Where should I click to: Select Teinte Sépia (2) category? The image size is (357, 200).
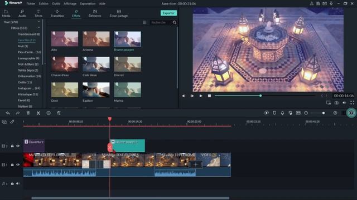(x=28, y=71)
